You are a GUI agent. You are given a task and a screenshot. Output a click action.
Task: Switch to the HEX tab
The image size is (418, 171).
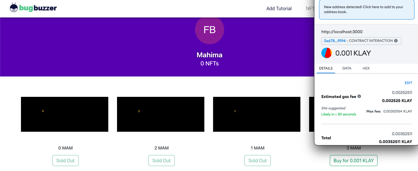pos(366,68)
